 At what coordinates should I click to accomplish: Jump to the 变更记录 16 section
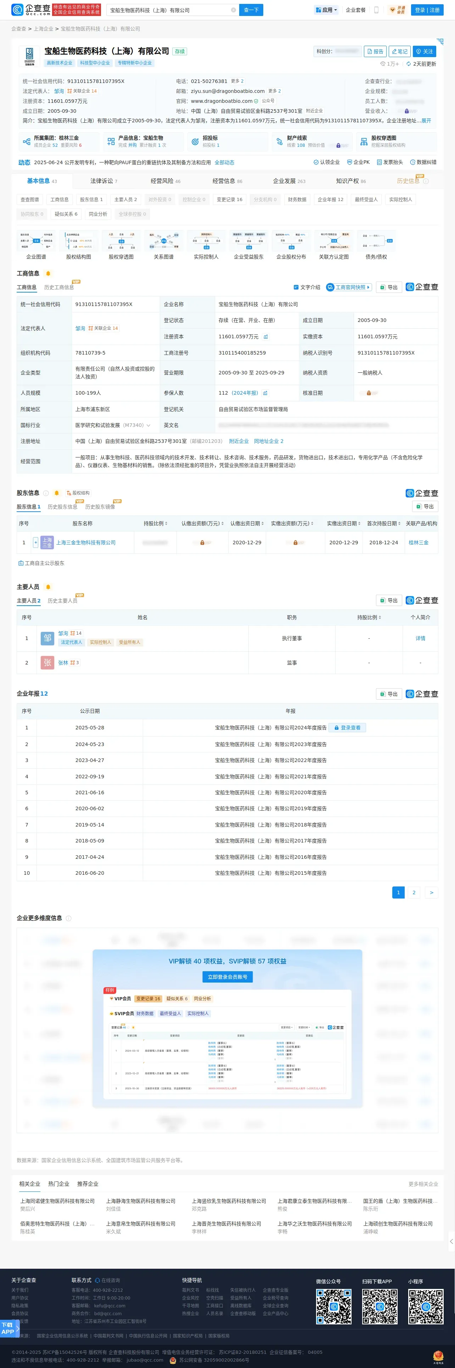coord(229,200)
